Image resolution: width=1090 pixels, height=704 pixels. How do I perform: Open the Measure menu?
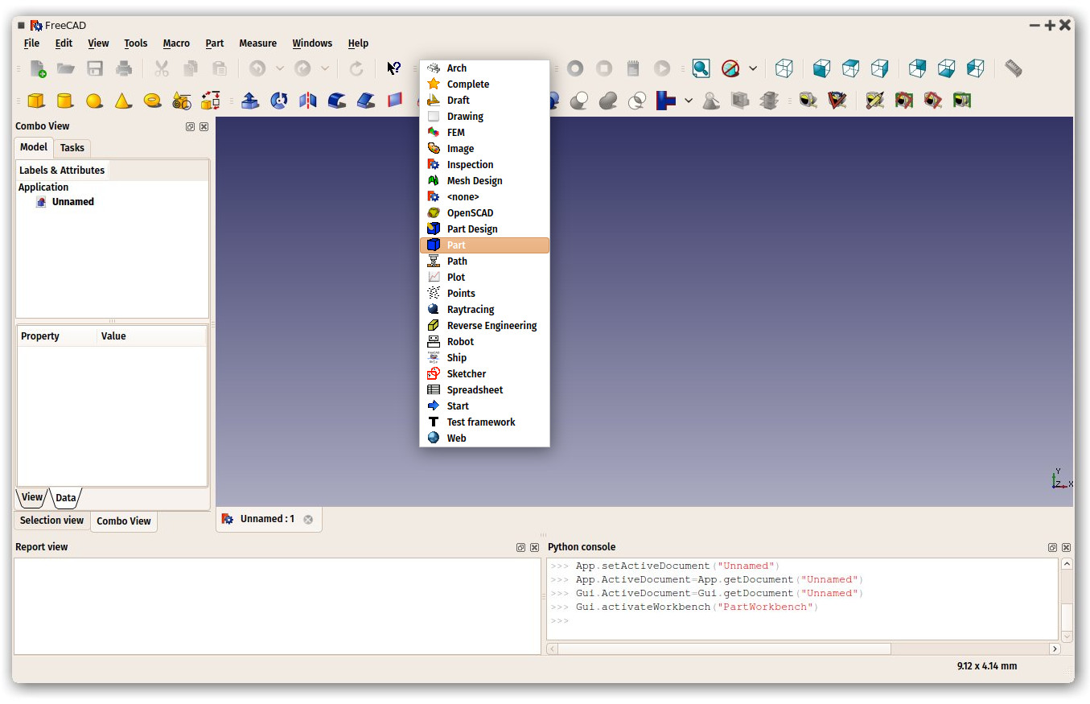pyautogui.click(x=257, y=43)
